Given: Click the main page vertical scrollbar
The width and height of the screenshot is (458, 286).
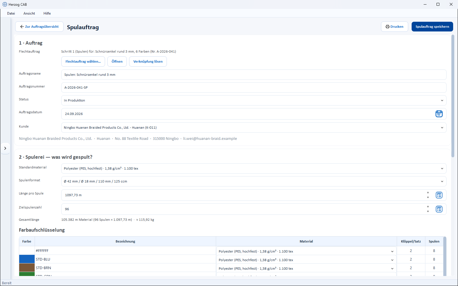Looking at the screenshot, I should tap(453, 96).
